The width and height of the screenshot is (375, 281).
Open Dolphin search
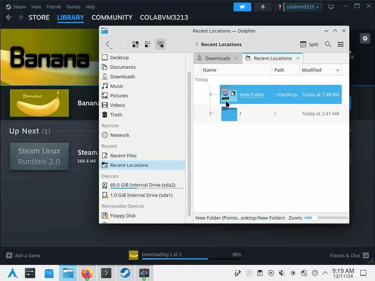[328, 44]
